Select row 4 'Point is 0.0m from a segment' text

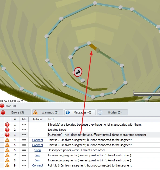90,140
